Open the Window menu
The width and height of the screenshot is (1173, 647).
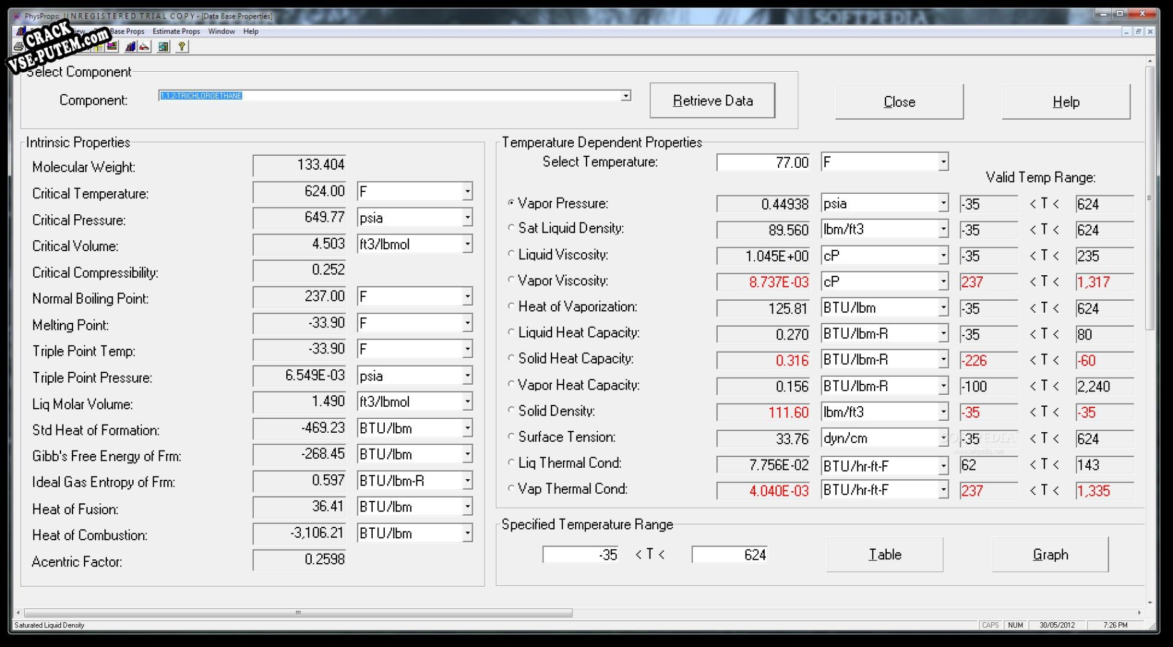(221, 31)
